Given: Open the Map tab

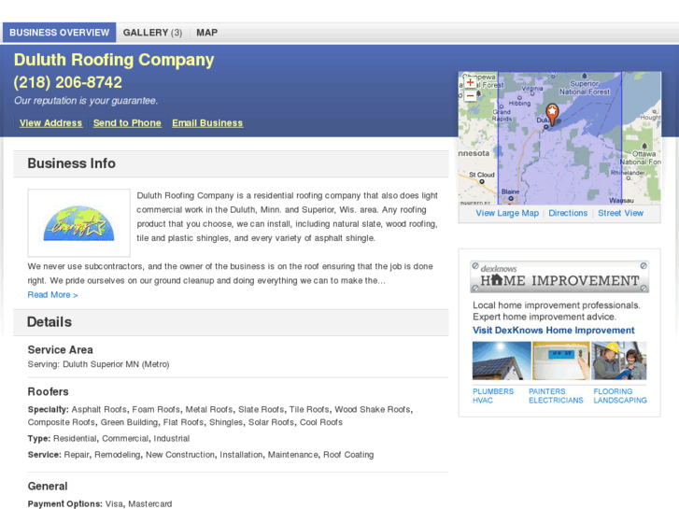Looking at the screenshot, I should (x=207, y=33).
